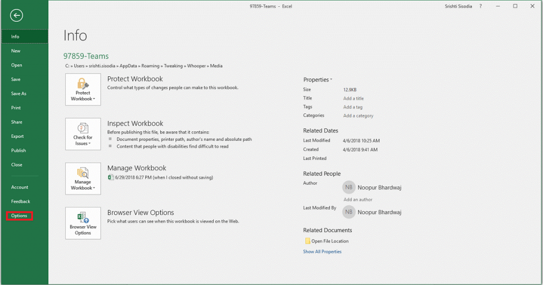The image size is (543, 285).
Task: Click Noopur Bhardwaj under Last Modified By
Action: point(380,212)
